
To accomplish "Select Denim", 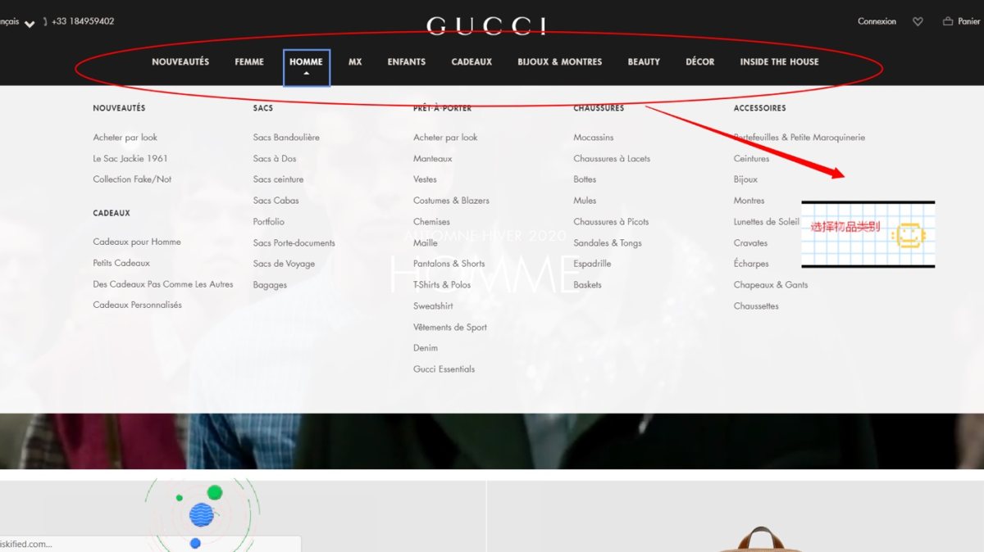I will (426, 348).
